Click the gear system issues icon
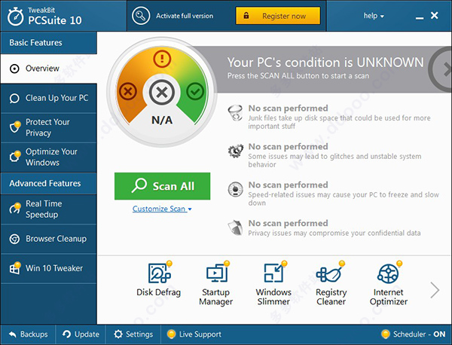 coord(236,151)
